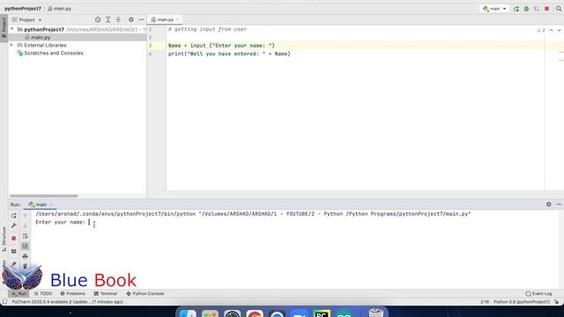Debug main with the bug icon
The image size is (564, 317).
[x=526, y=9]
